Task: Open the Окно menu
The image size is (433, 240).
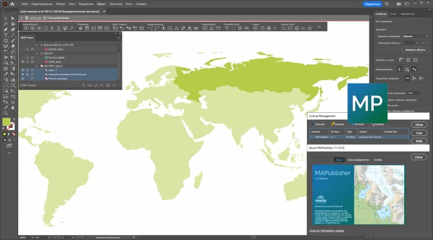Action: (x=129, y=4)
